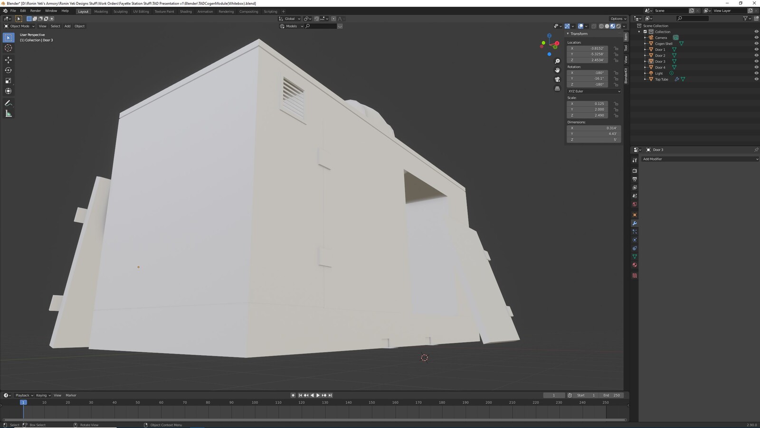Switch to the Shading workspace tab
The width and height of the screenshot is (760, 428).
click(186, 11)
